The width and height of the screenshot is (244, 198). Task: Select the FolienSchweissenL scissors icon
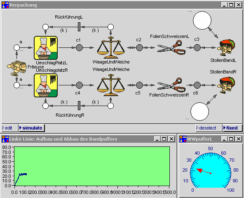point(171,47)
